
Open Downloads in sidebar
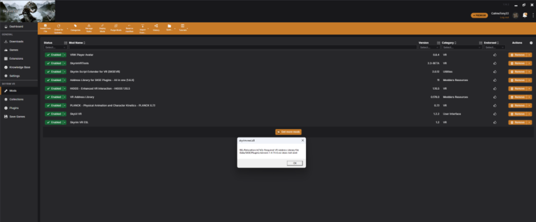(19, 41)
